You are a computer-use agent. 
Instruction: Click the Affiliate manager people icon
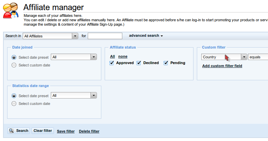(11, 10)
